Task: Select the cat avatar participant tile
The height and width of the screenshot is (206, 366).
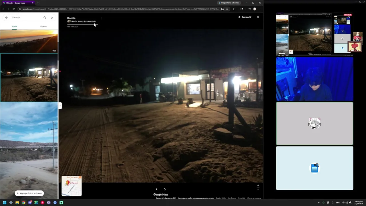Action: click(315, 124)
